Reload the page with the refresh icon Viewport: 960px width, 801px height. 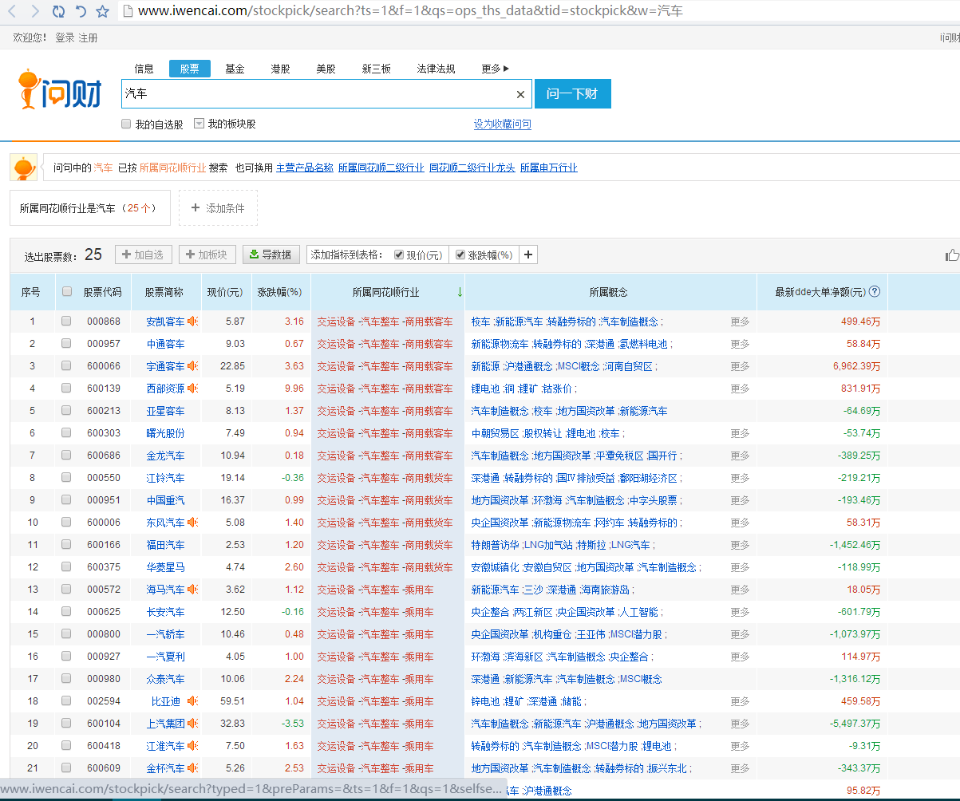pos(58,11)
